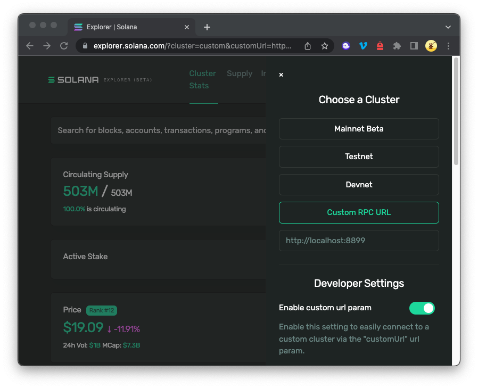Viewport: 478px width, 388px height.
Task: Open the purple ghost wallet extension
Action: 345,46
